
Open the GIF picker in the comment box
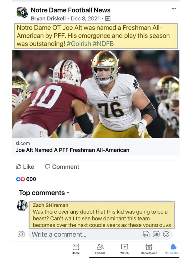pos(156,234)
